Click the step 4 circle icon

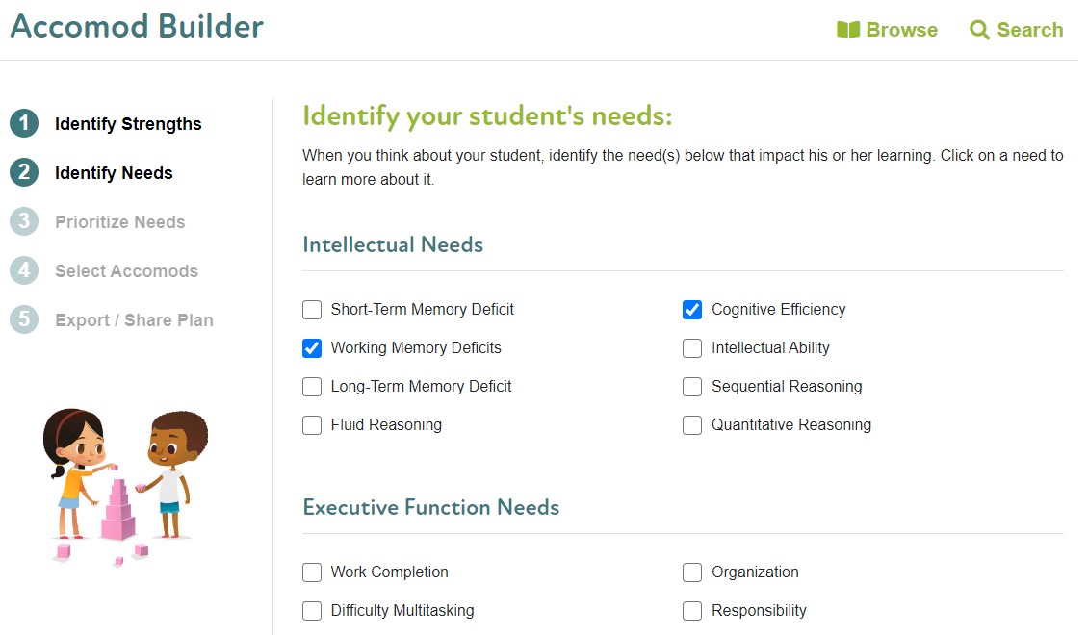click(x=24, y=270)
